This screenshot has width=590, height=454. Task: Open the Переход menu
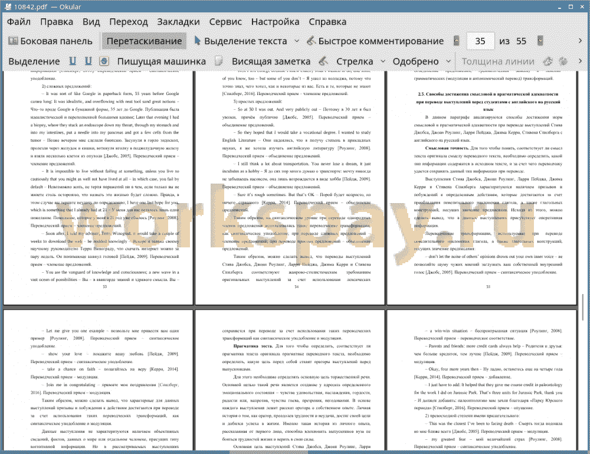pos(128,22)
